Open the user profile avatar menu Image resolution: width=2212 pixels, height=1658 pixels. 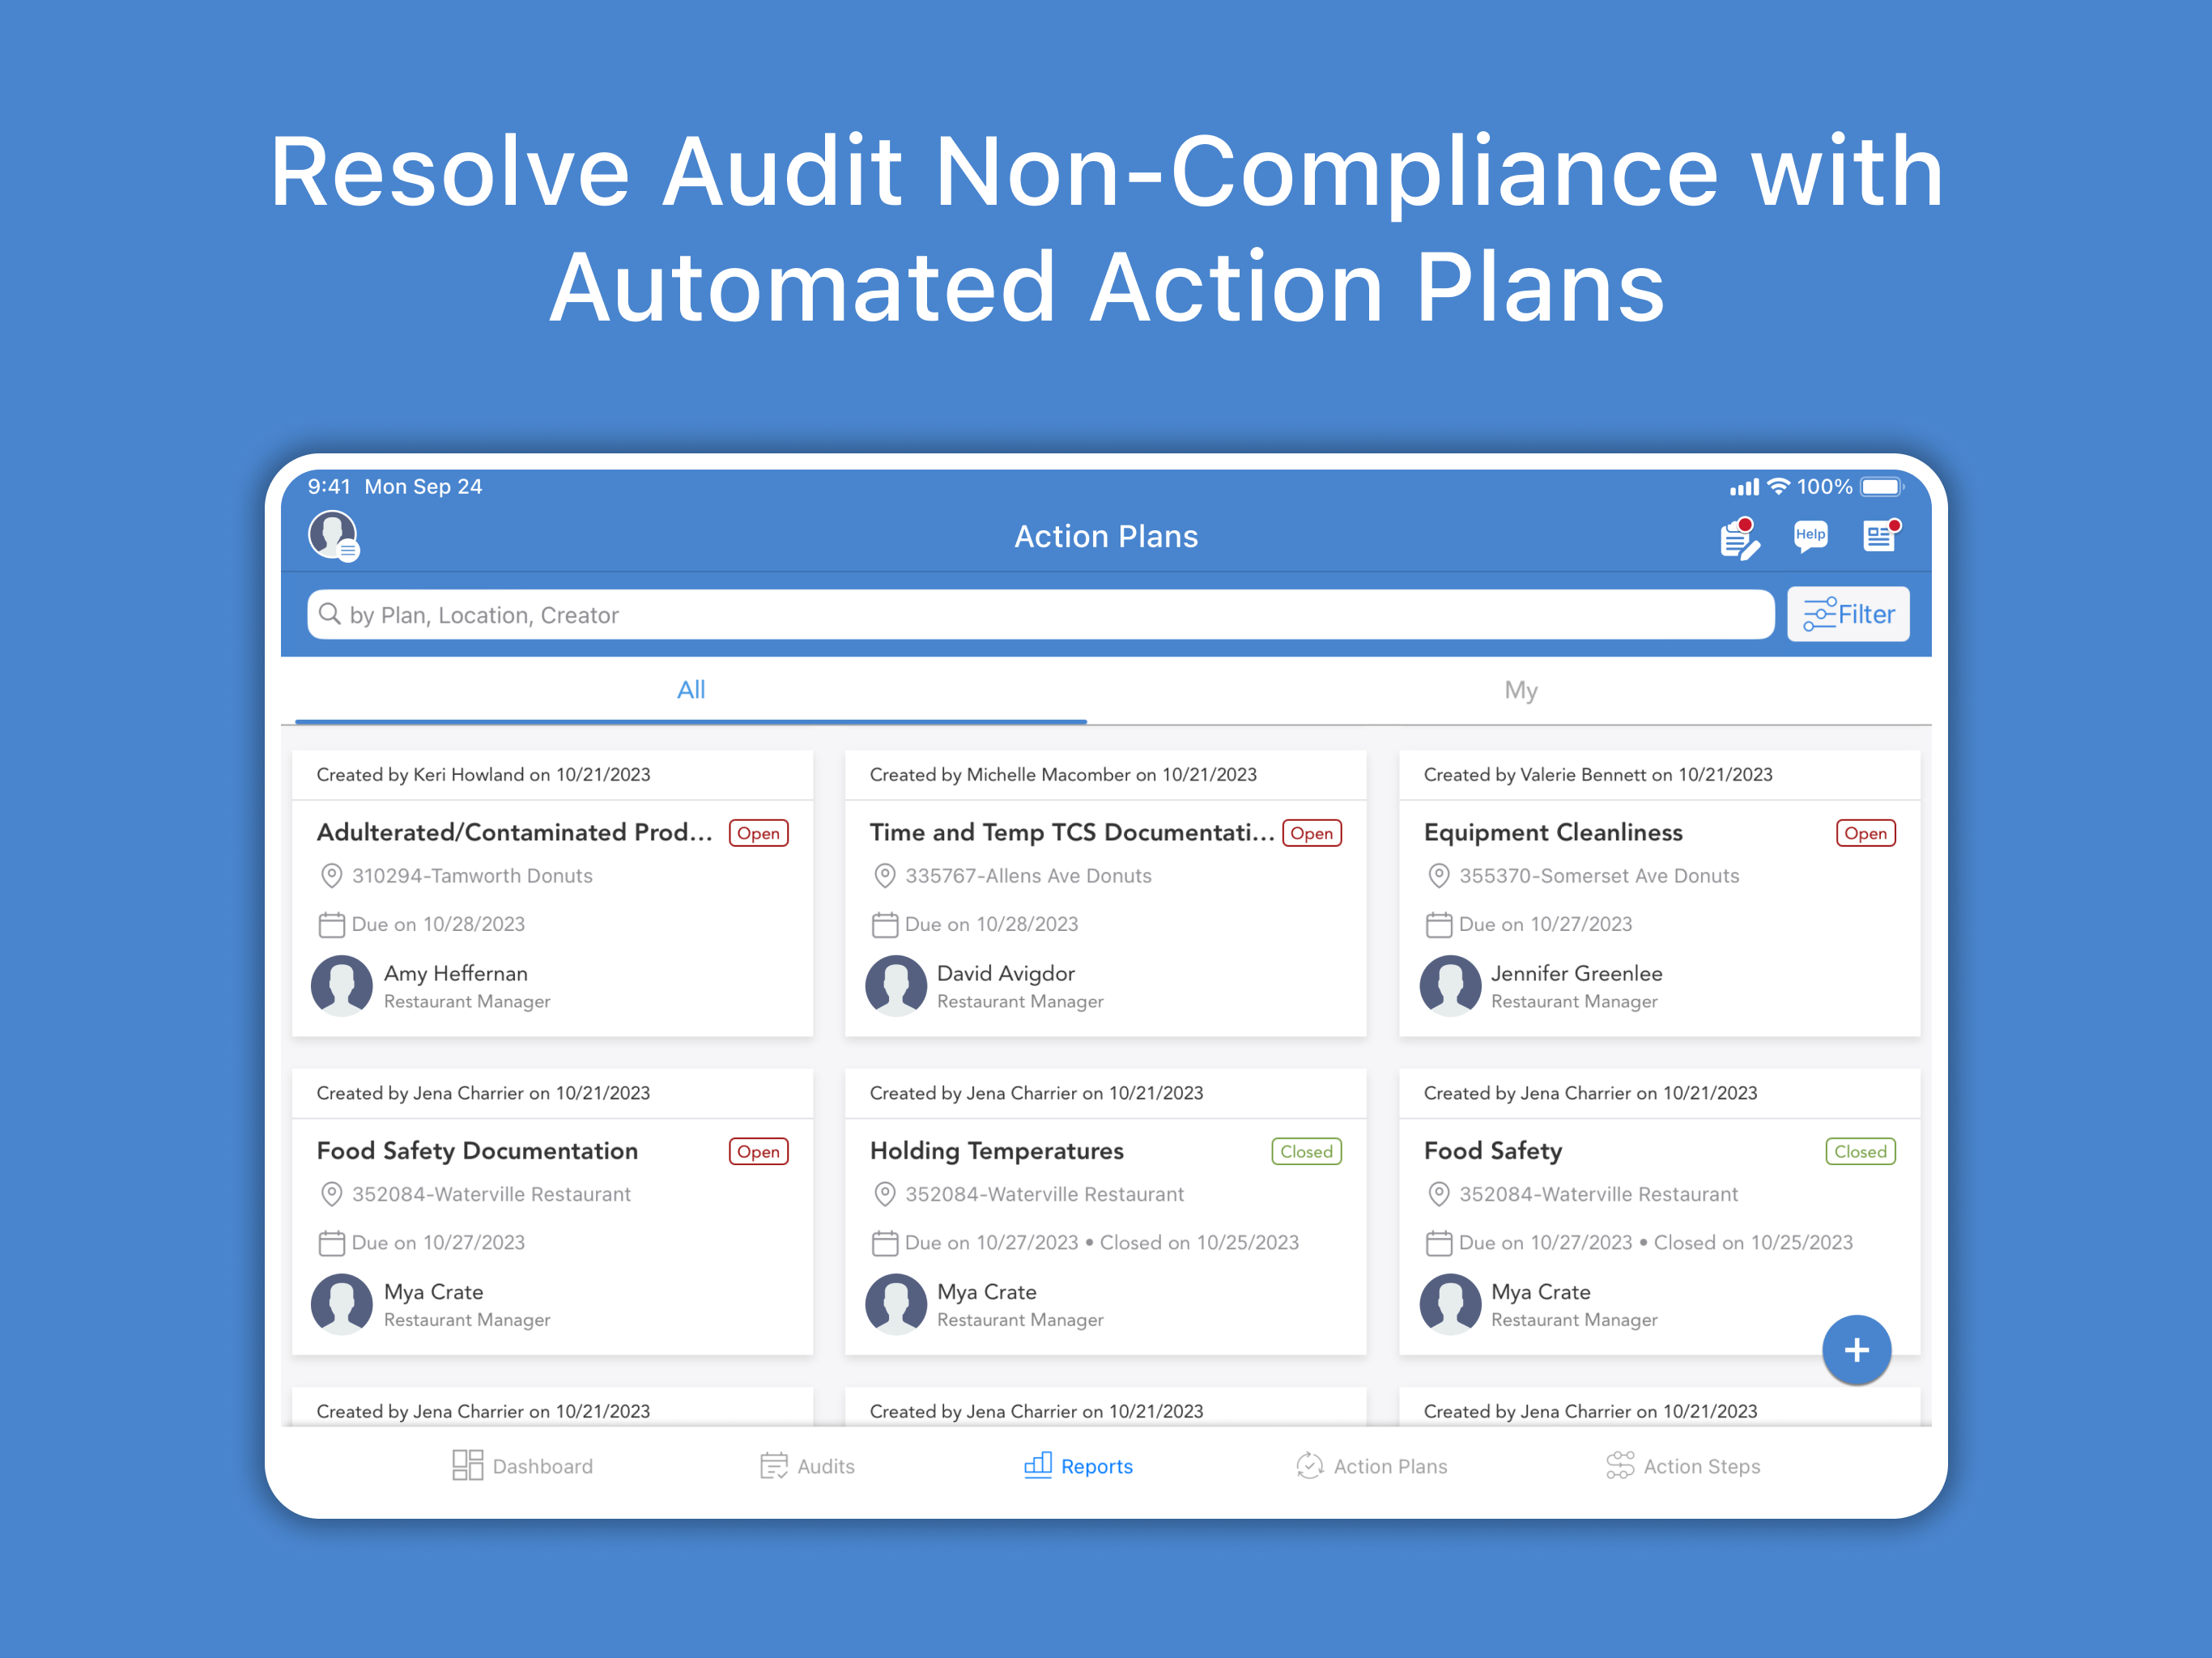pyautogui.click(x=334, y=536)
